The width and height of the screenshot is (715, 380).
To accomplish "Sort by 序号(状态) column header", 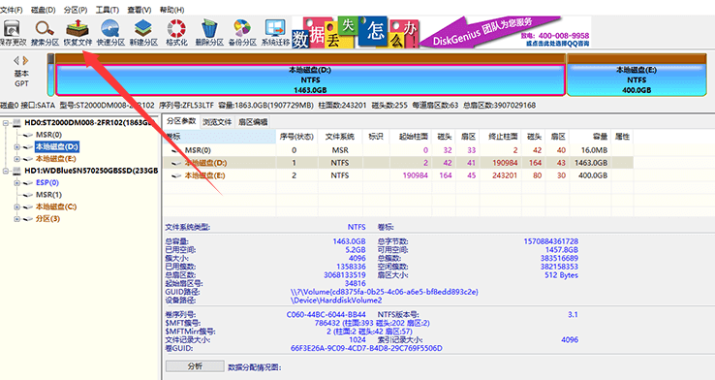I will pos(296,137).
